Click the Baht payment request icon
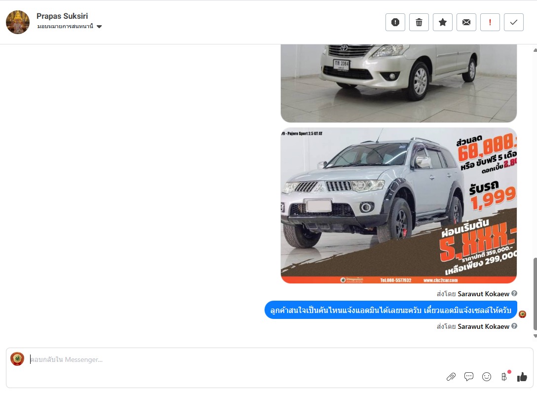The image size is (537, 393). click(504, 377)
